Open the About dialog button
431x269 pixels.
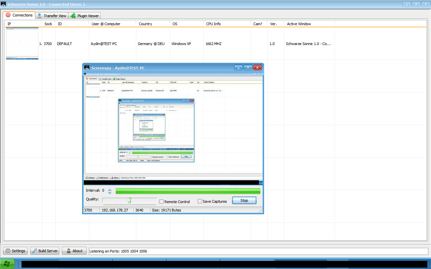74,251
